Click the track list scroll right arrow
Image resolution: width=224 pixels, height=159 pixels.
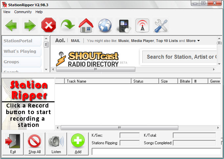(218, 128)
